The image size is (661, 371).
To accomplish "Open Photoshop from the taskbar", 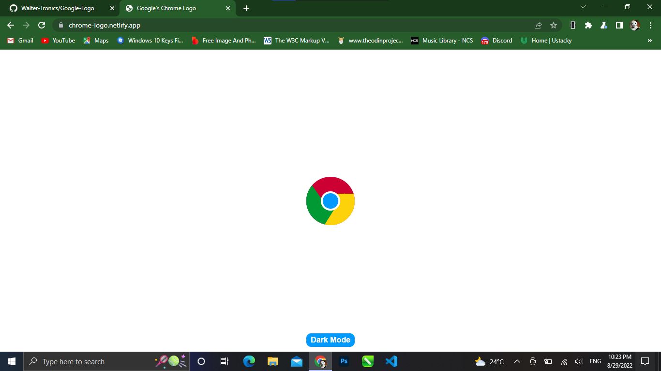I will point(344,361).
